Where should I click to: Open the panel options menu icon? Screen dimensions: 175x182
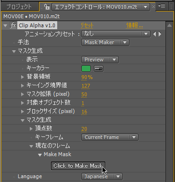point(162,6)
